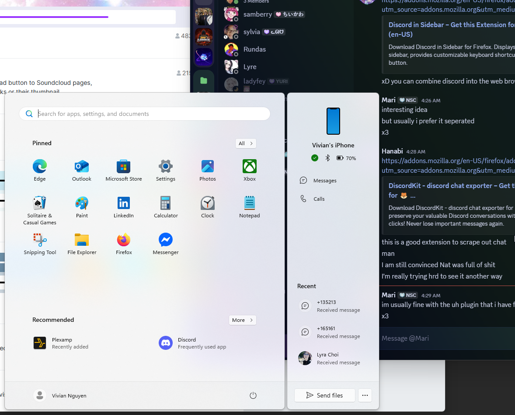The image size is (515, 415).
Task: Open the Microsoft Store app
Action: (x=124, y=167)
